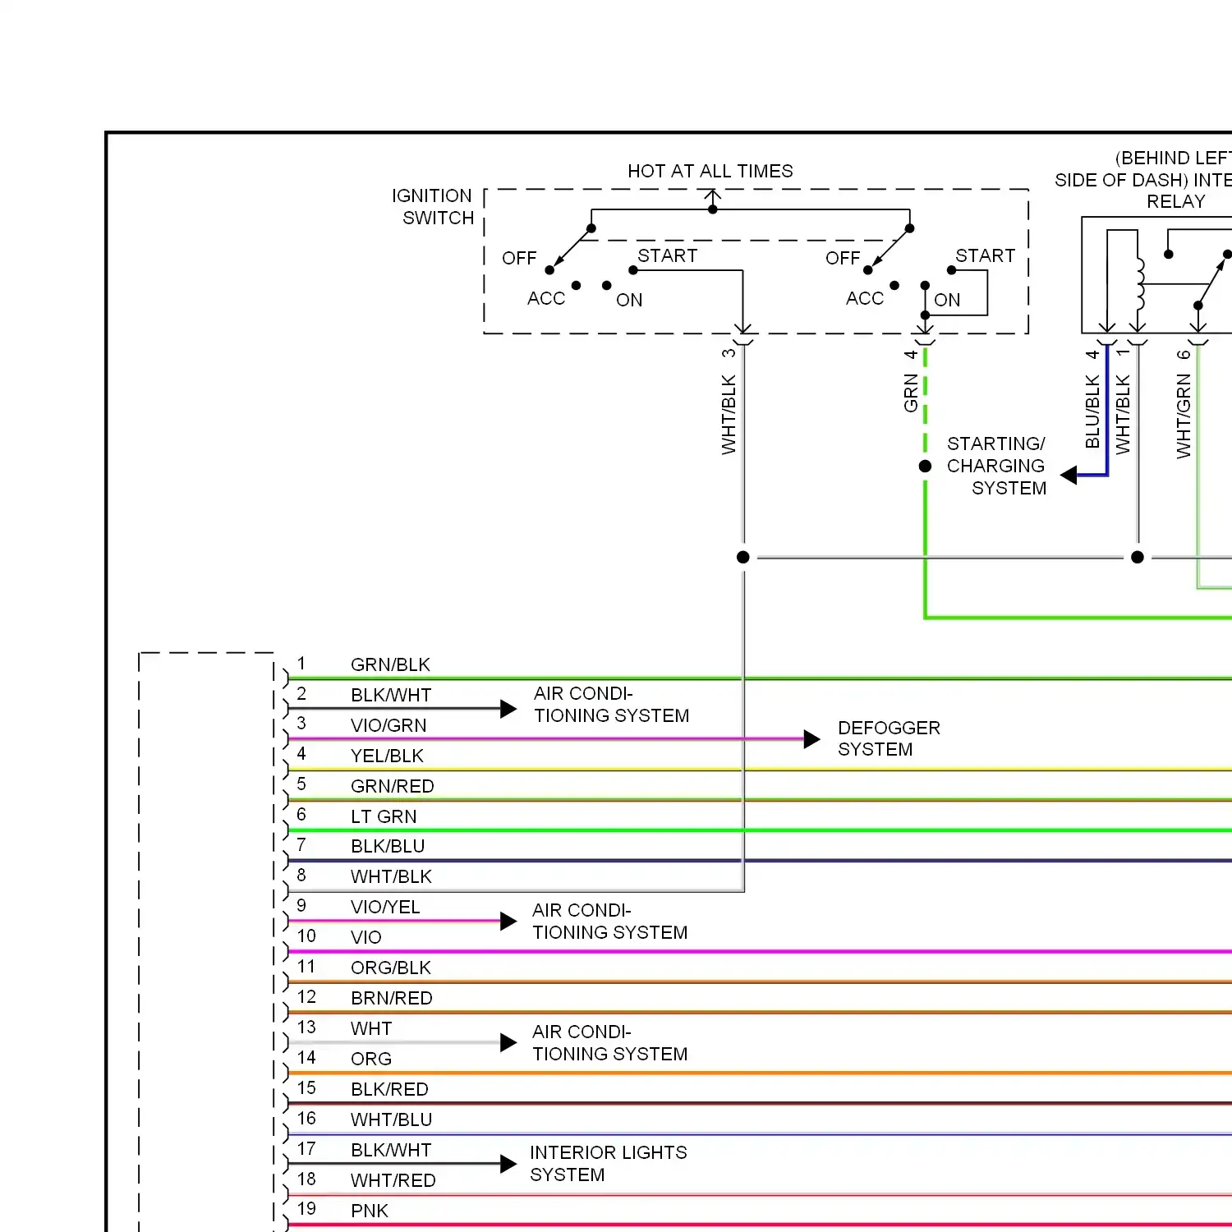Screen dimensions: 1232x1232
Task: Click the START label wired to terminal 3
Action: pos(667,255)
